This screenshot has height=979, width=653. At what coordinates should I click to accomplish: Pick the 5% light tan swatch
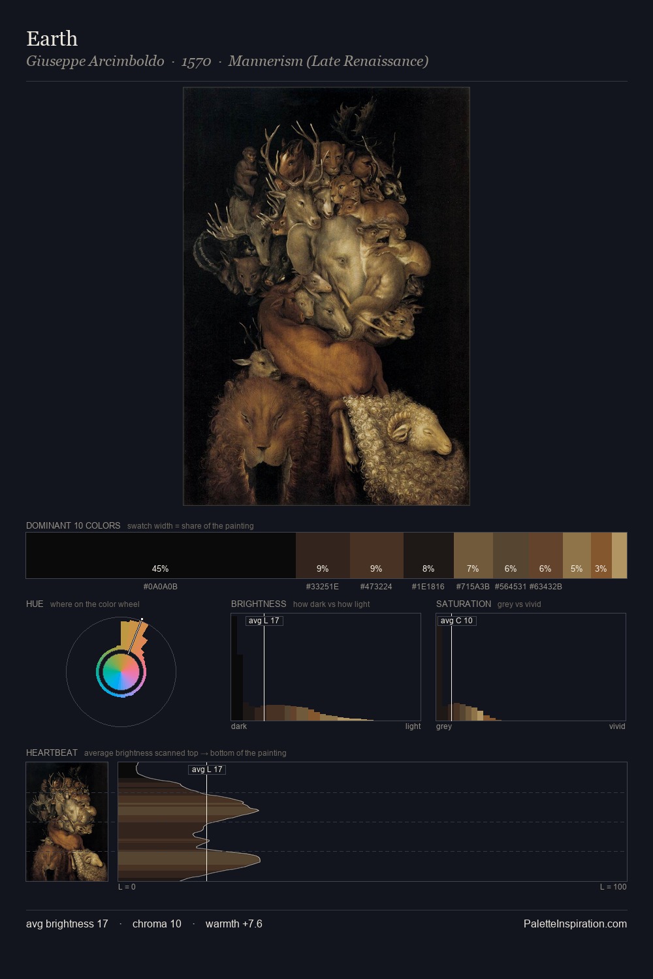click(x=577, y=555)
